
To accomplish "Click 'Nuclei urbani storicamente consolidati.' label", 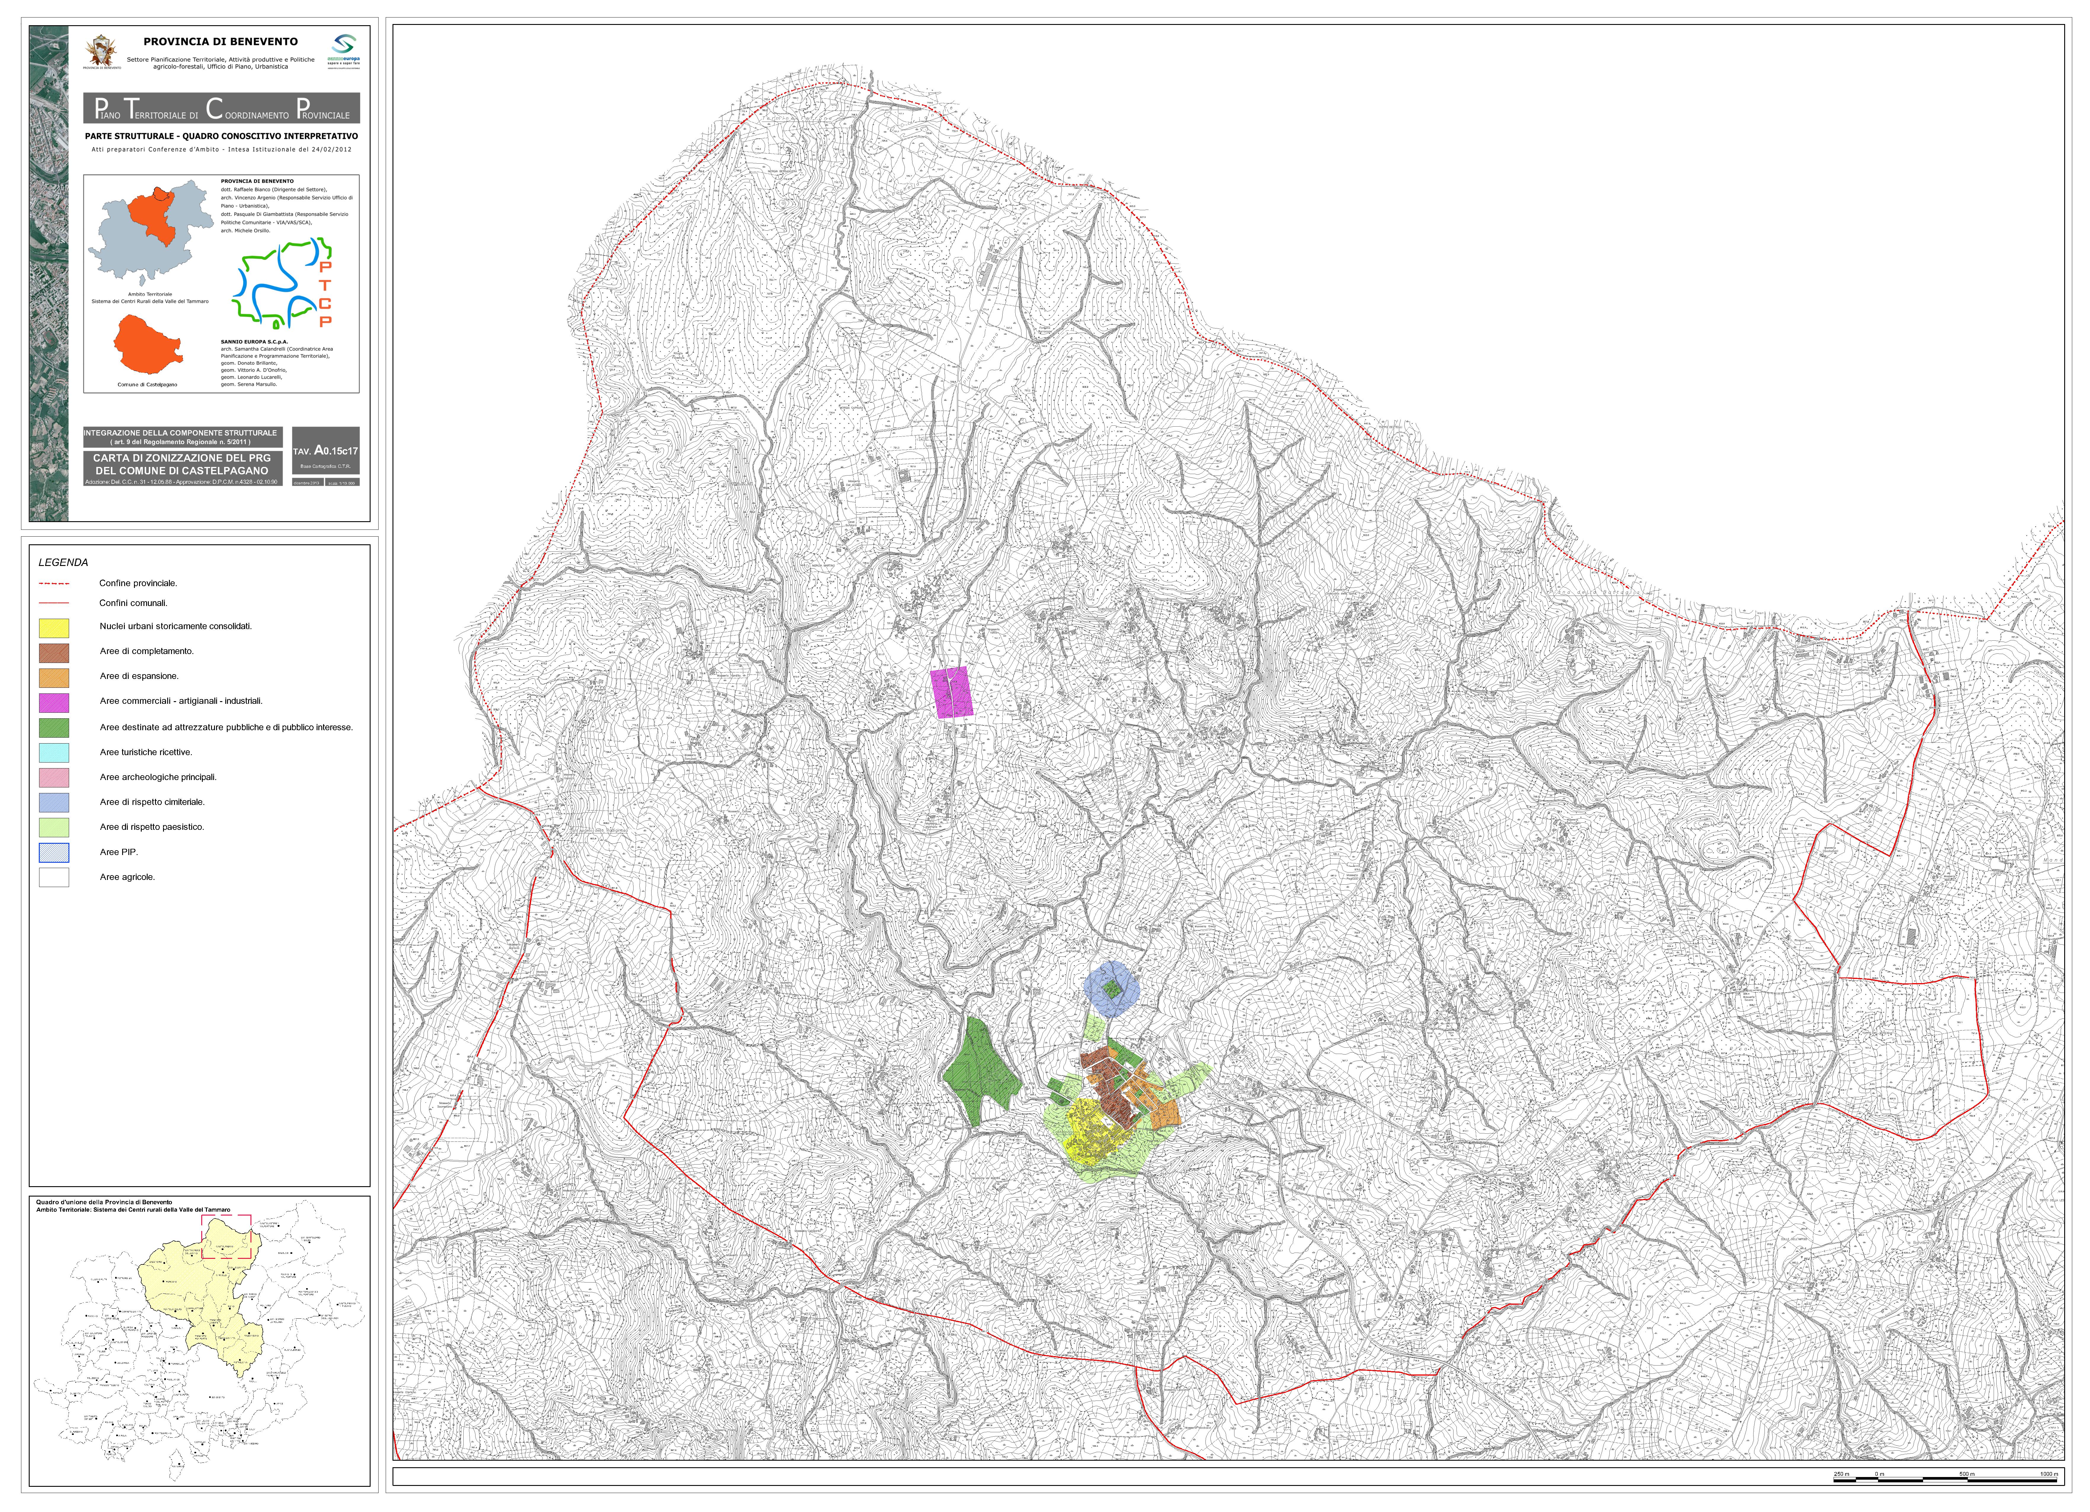I will tap(176, 626).
